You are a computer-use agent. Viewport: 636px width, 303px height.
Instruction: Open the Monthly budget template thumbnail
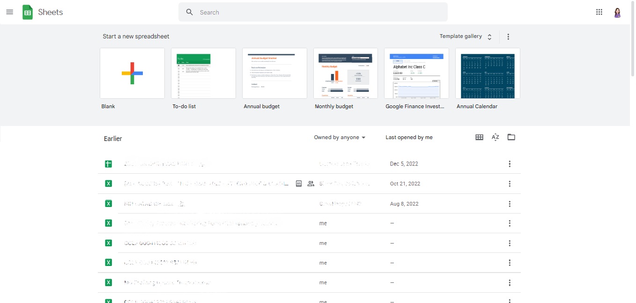pyautogui.click(x=346, y=74)
